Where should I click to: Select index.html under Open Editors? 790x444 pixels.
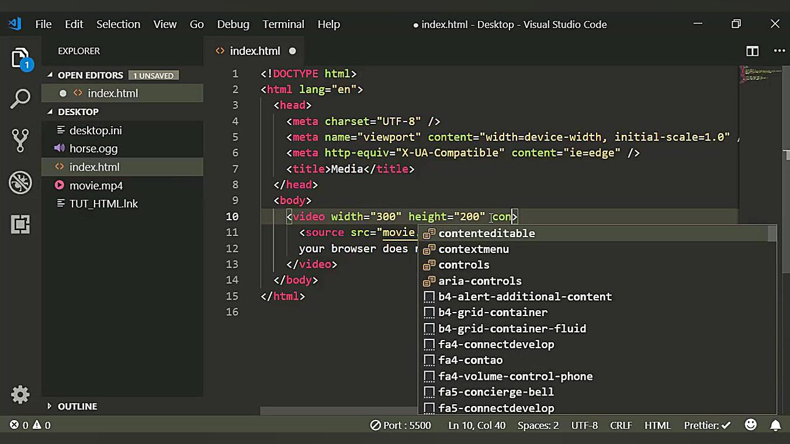coord(123,93)
